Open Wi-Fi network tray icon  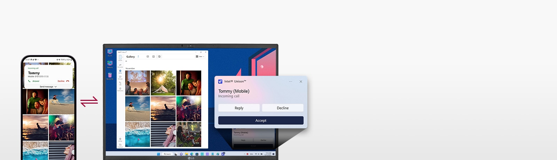point(256,154)
